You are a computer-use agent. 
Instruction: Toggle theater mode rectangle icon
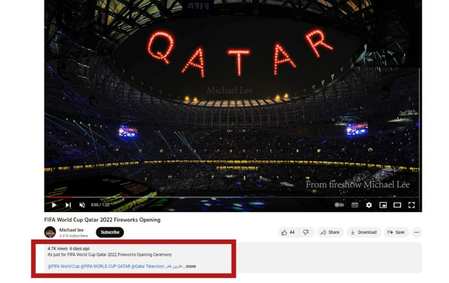point(397,205)
